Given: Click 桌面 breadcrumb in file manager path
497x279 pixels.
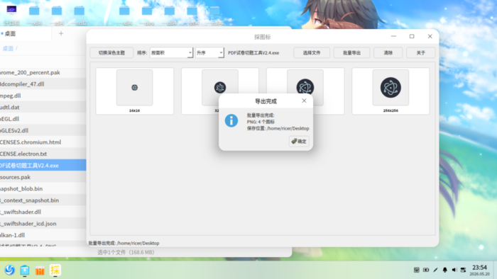Looking at the screenshot, I should pyautogui.click(x=8, y=48).
